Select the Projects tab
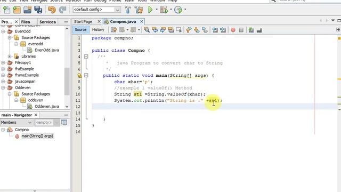This screenshot has width=341, height=192. (6, 22)
